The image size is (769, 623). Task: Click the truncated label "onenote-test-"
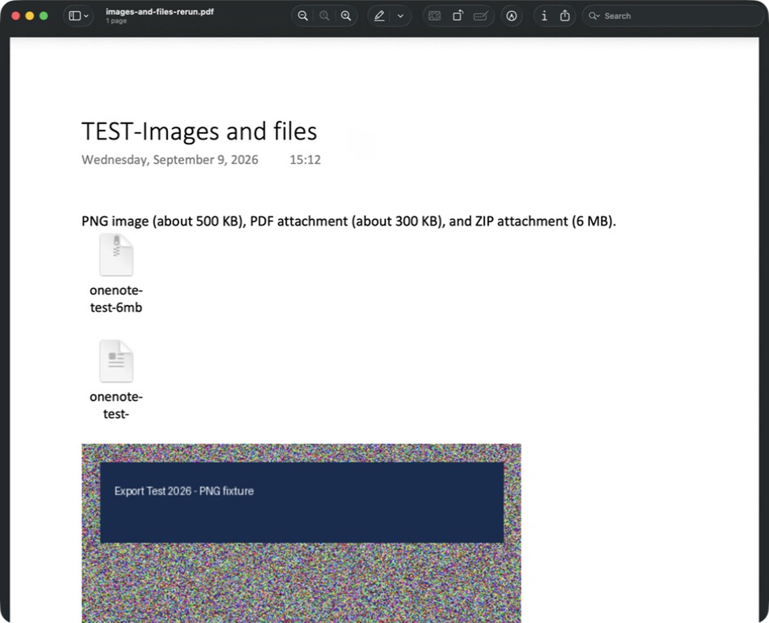click(x=116, y=405)
